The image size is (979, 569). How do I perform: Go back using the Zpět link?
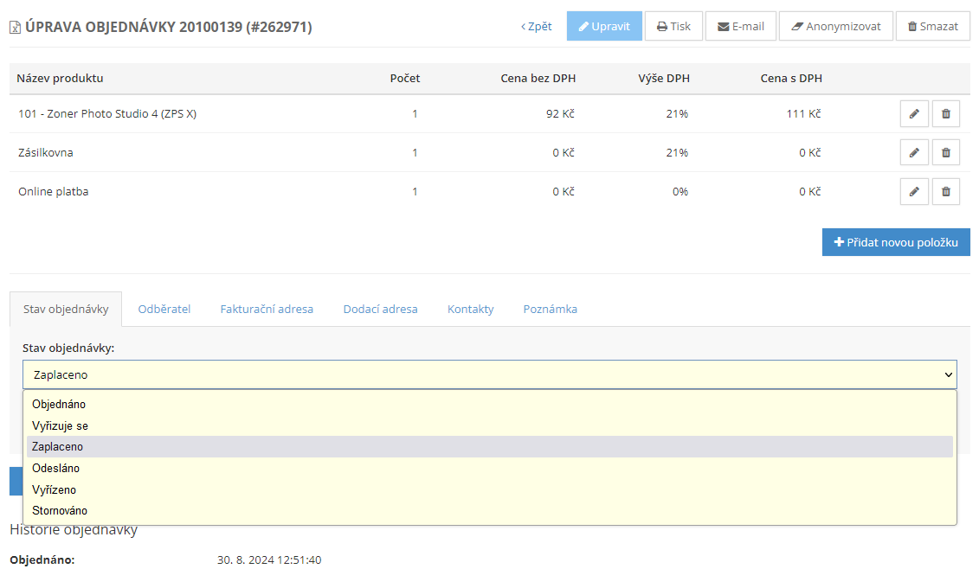pyautogui.click(x=537, y=26)
